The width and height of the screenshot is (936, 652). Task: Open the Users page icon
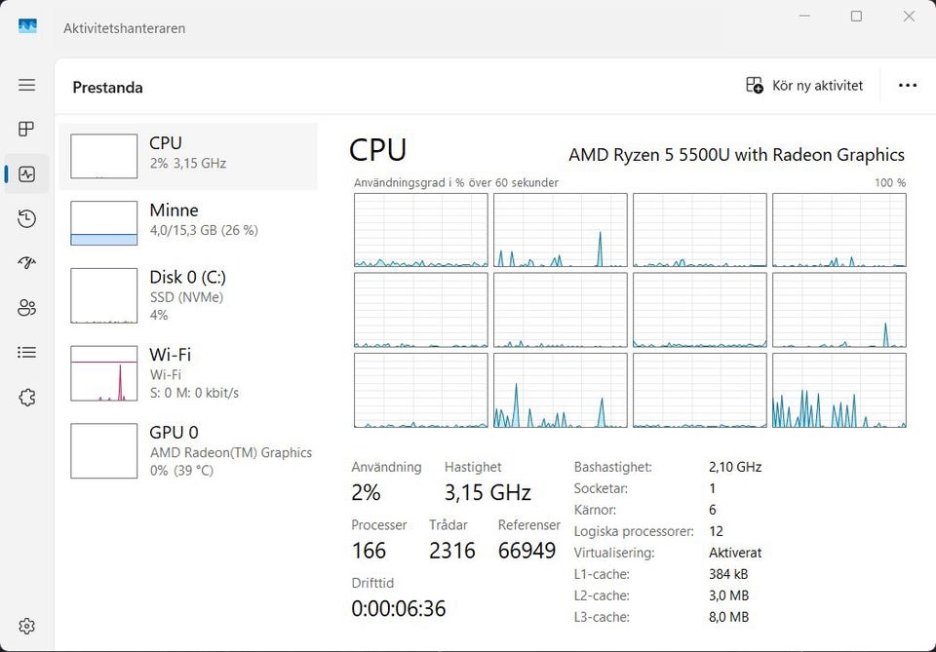(x=27, y=308)
